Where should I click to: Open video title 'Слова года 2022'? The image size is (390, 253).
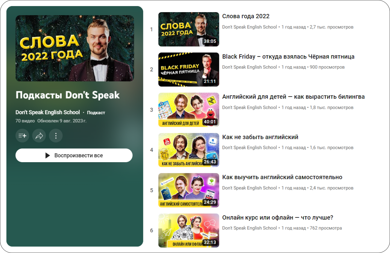pos(246,16)
